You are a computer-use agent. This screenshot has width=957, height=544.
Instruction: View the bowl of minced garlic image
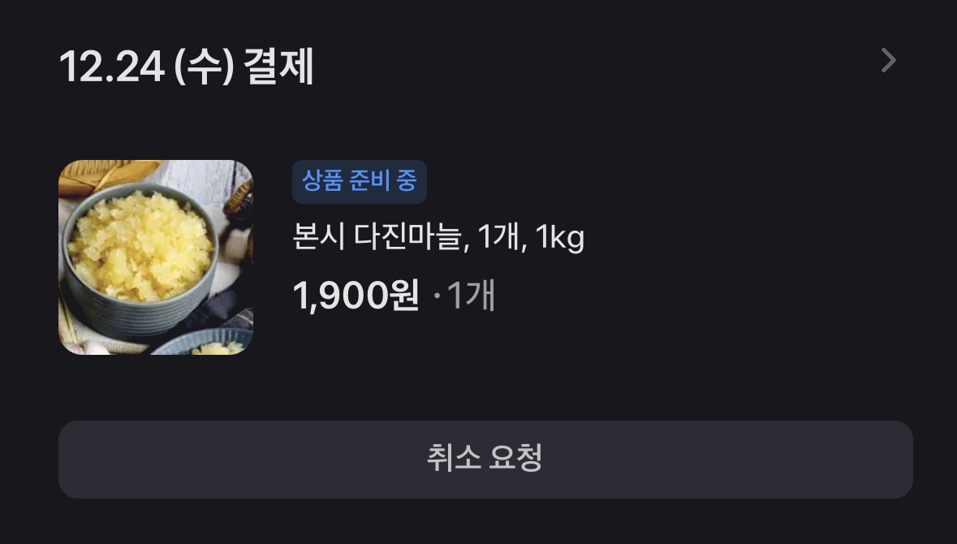[156, 257]
